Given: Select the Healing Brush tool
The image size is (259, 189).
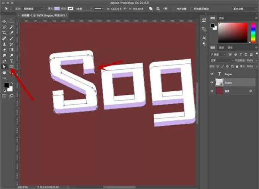Looking at the screenshot, I should pos(4,38).
